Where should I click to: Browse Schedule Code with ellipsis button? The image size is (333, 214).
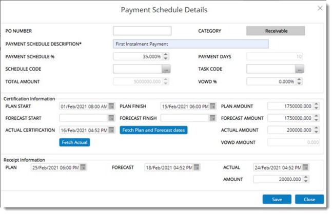point(166,69)
